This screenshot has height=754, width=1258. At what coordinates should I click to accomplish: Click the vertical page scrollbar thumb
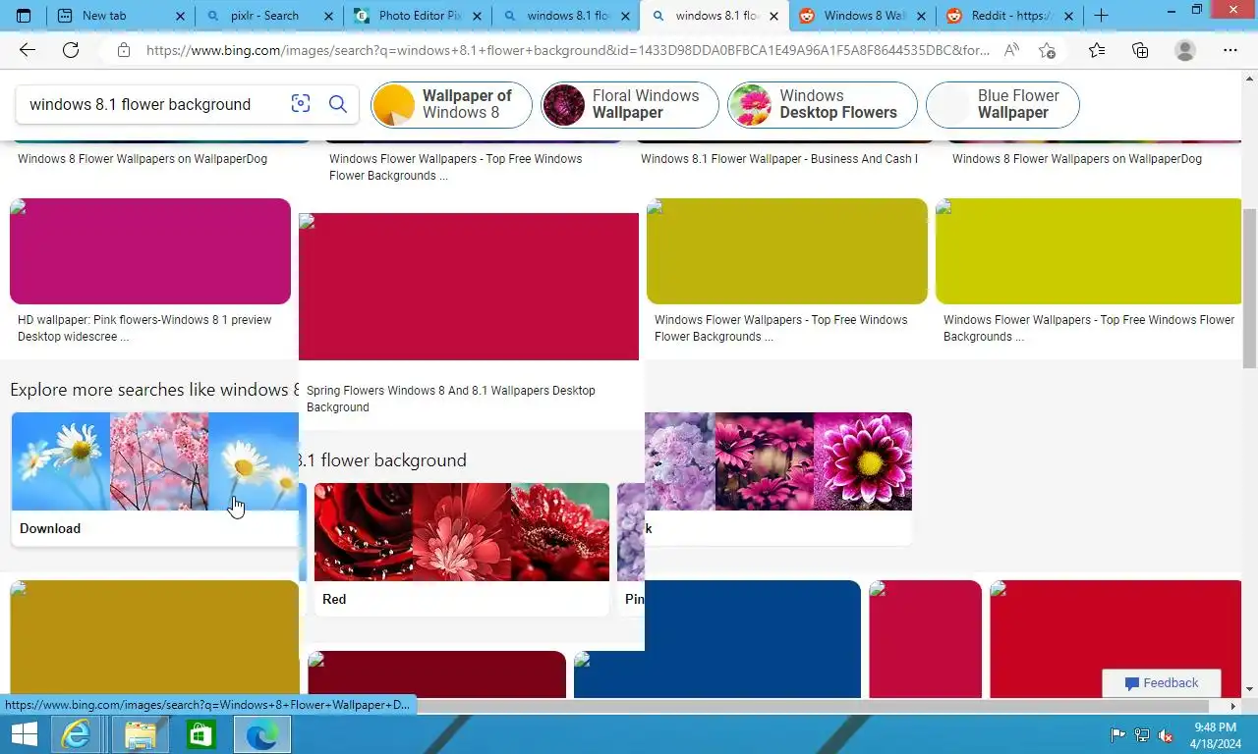[x=1249, y=288]
